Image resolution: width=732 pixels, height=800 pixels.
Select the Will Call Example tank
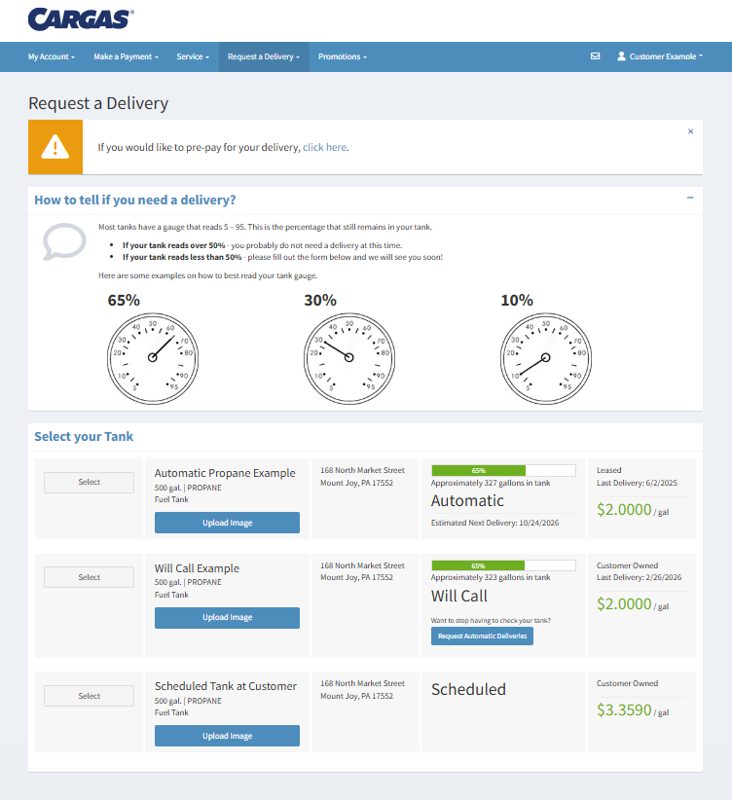coord(89,577)
